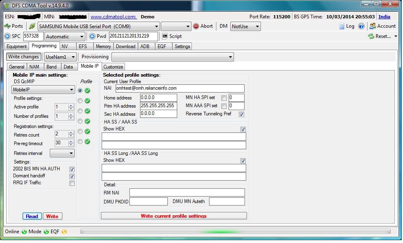403x243 pixels.
Task: Open the Customize sub-tab
Action: coord(113,67)
